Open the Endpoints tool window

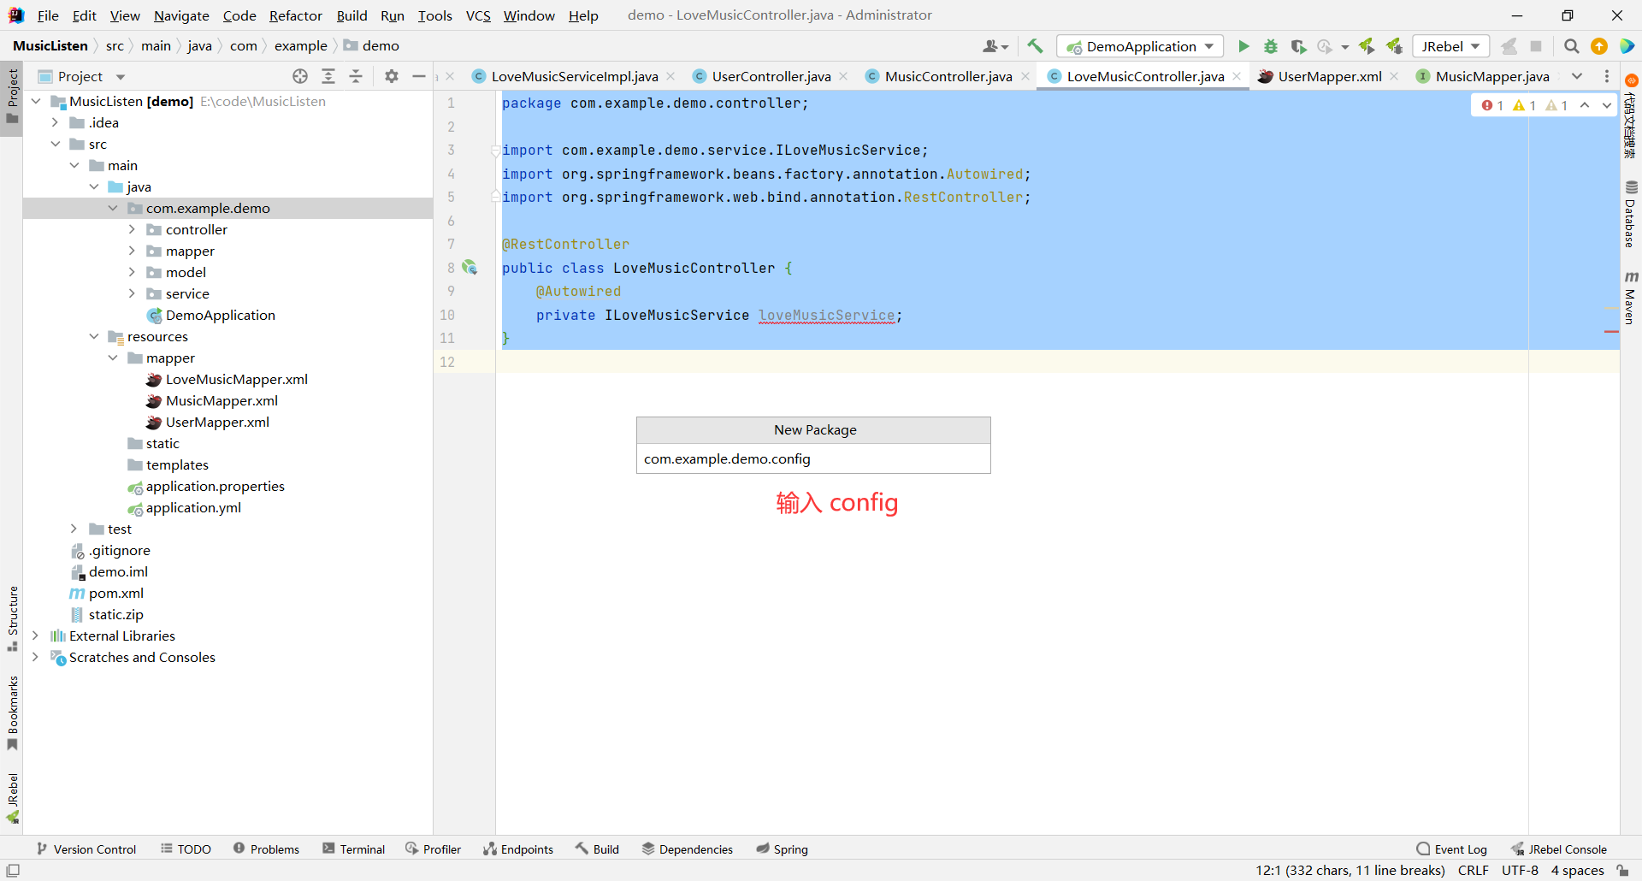pyautogui.click(x=518, y=848)
